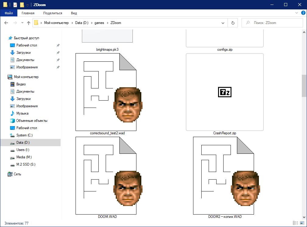Select the System (C:) drive
307x227 pixels.
24,135
